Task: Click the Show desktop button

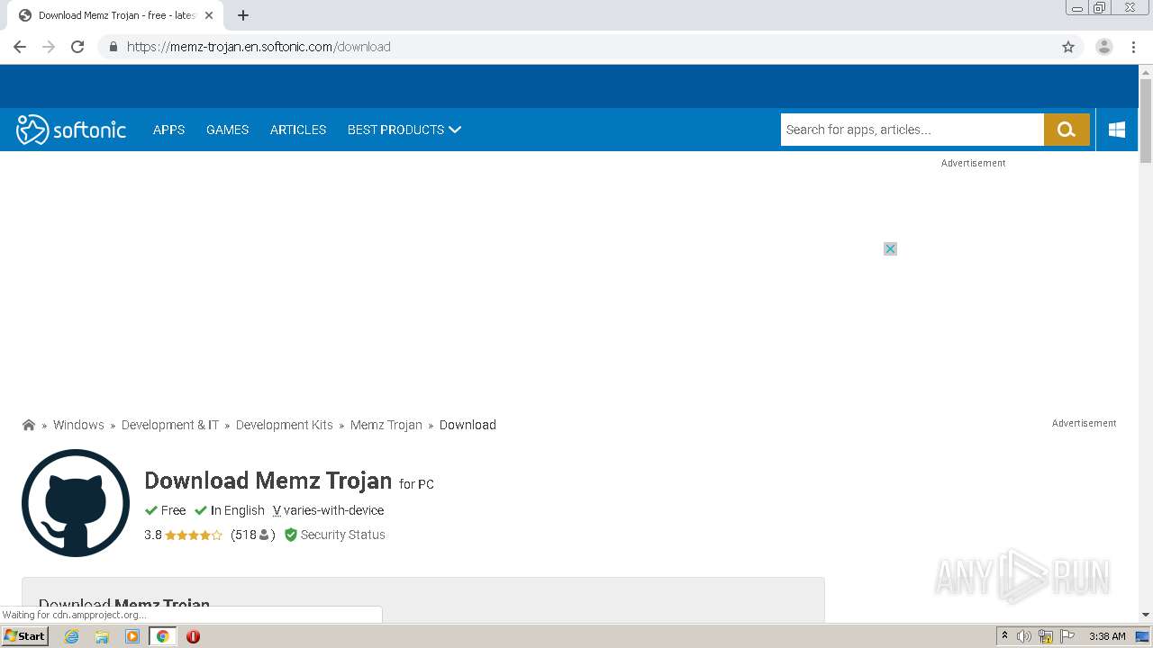Action: click(1142, 636)
